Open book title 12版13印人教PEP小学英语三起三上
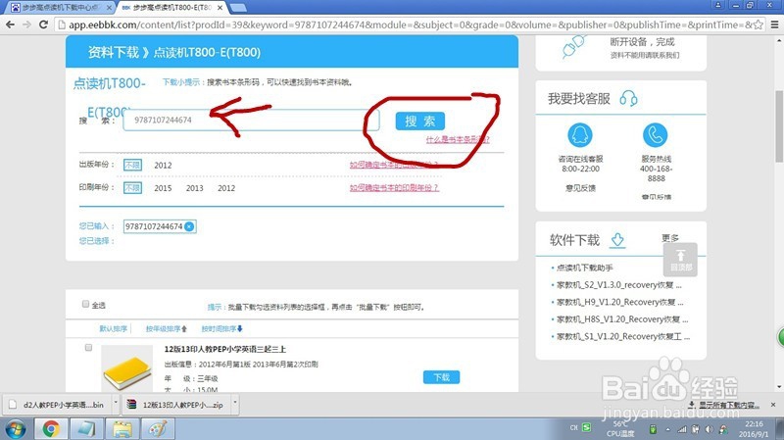This screenshot has height=440, width=784. pos(225,349)
